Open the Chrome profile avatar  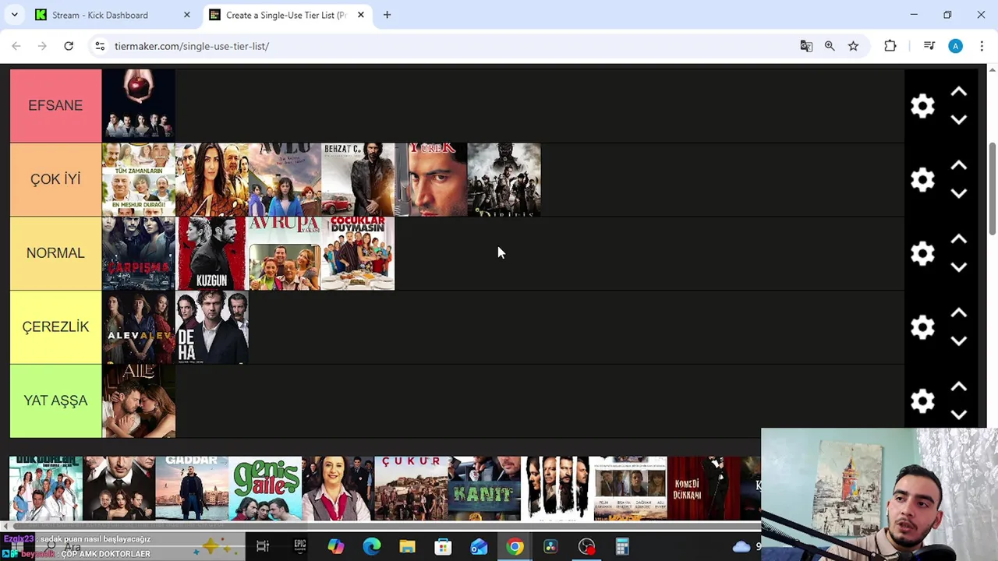point(955,46)
